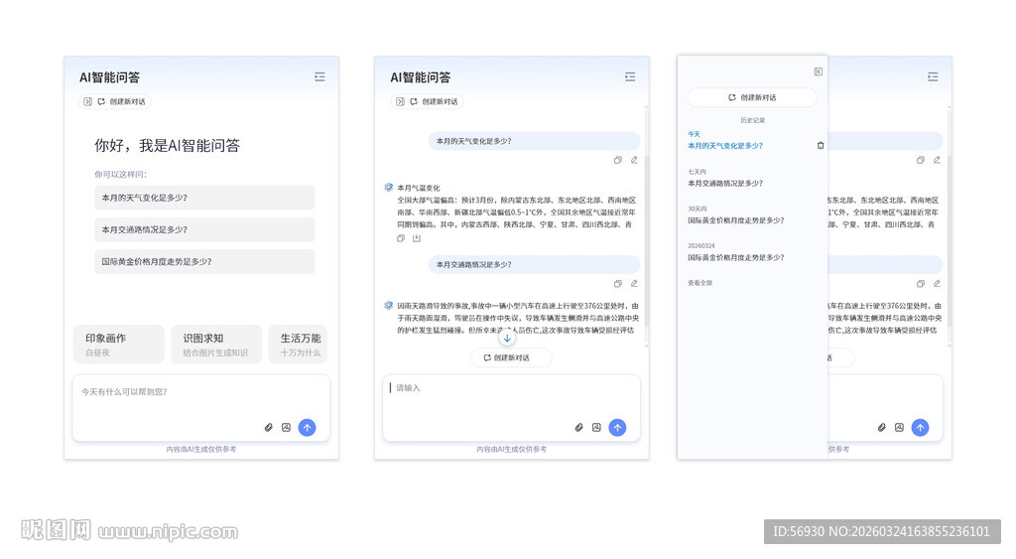Expand sidebar icon at top of middle chat panel

tap(401, 102)
